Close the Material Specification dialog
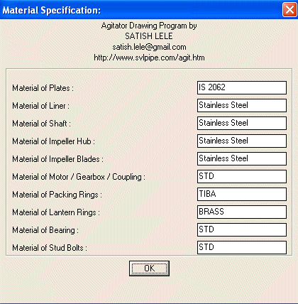The width and height of the screenshot is (298, 304). coord(289,10)
